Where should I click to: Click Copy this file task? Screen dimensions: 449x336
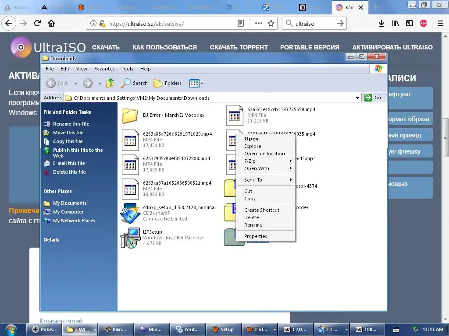[68, 141]
